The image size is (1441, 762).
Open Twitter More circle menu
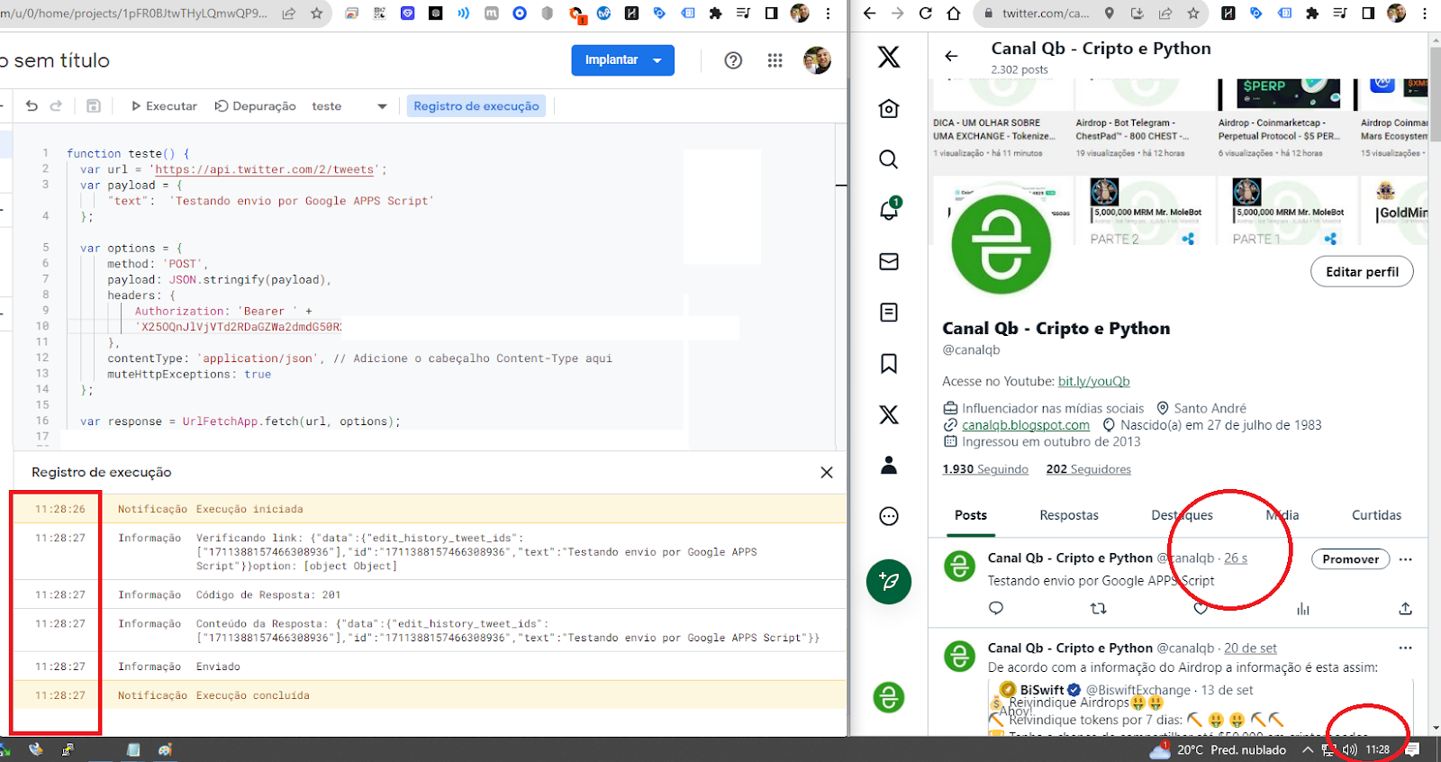click(889, 516)
